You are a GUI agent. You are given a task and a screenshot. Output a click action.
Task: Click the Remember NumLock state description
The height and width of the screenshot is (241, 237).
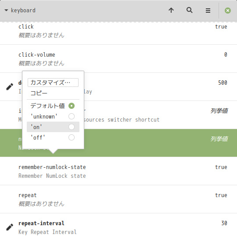click(52, 176)
